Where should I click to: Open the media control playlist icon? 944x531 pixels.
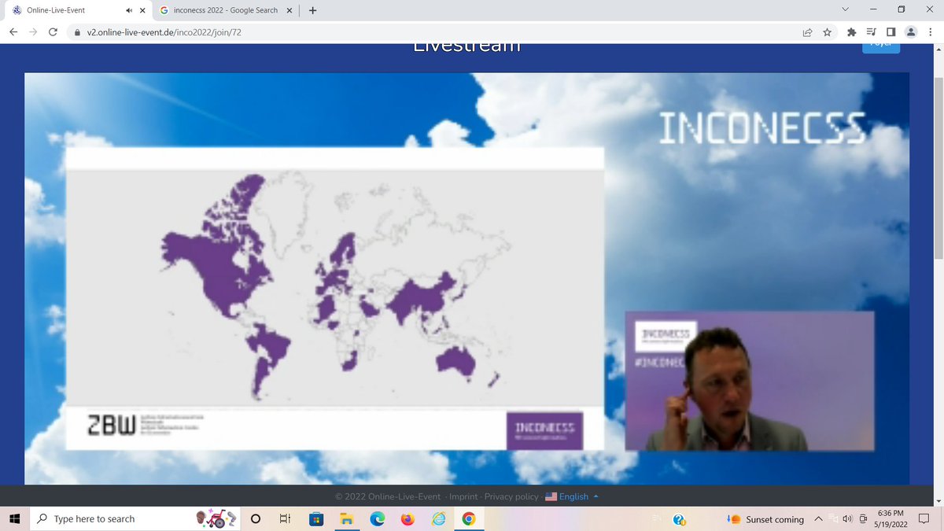click(871, 32)
